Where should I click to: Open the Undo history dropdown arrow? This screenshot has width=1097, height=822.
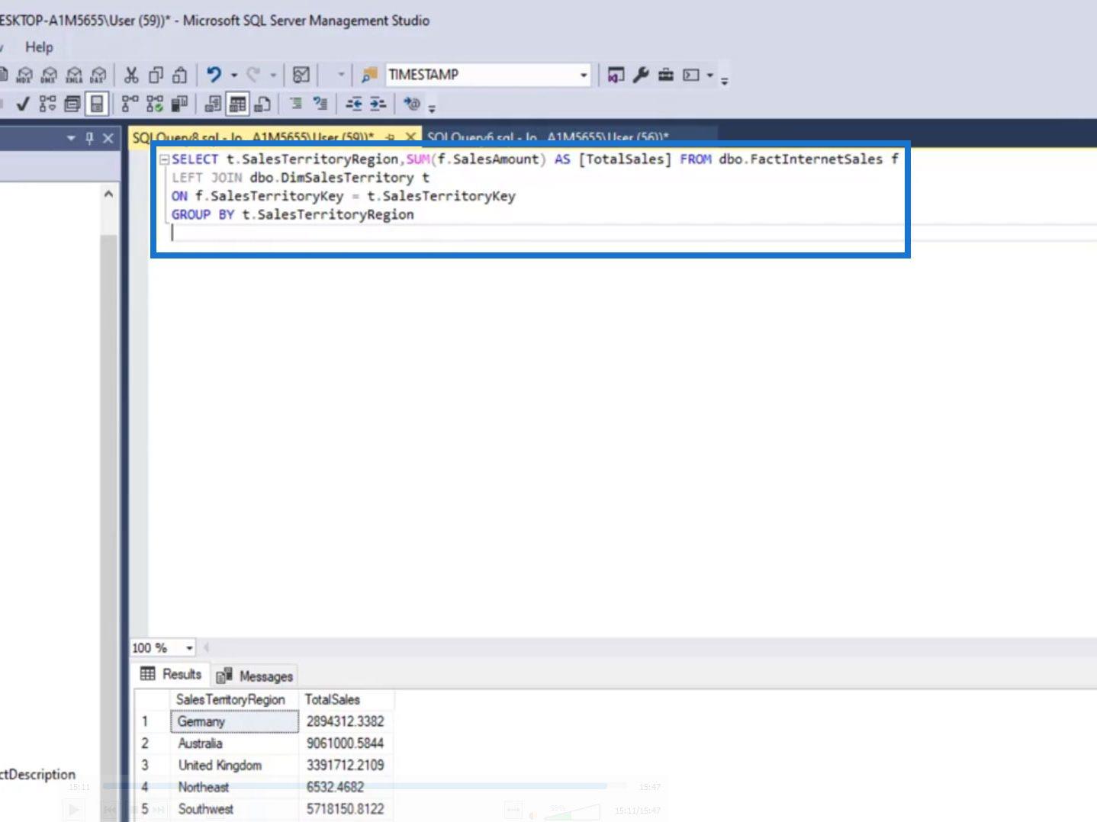pos(234,75)
